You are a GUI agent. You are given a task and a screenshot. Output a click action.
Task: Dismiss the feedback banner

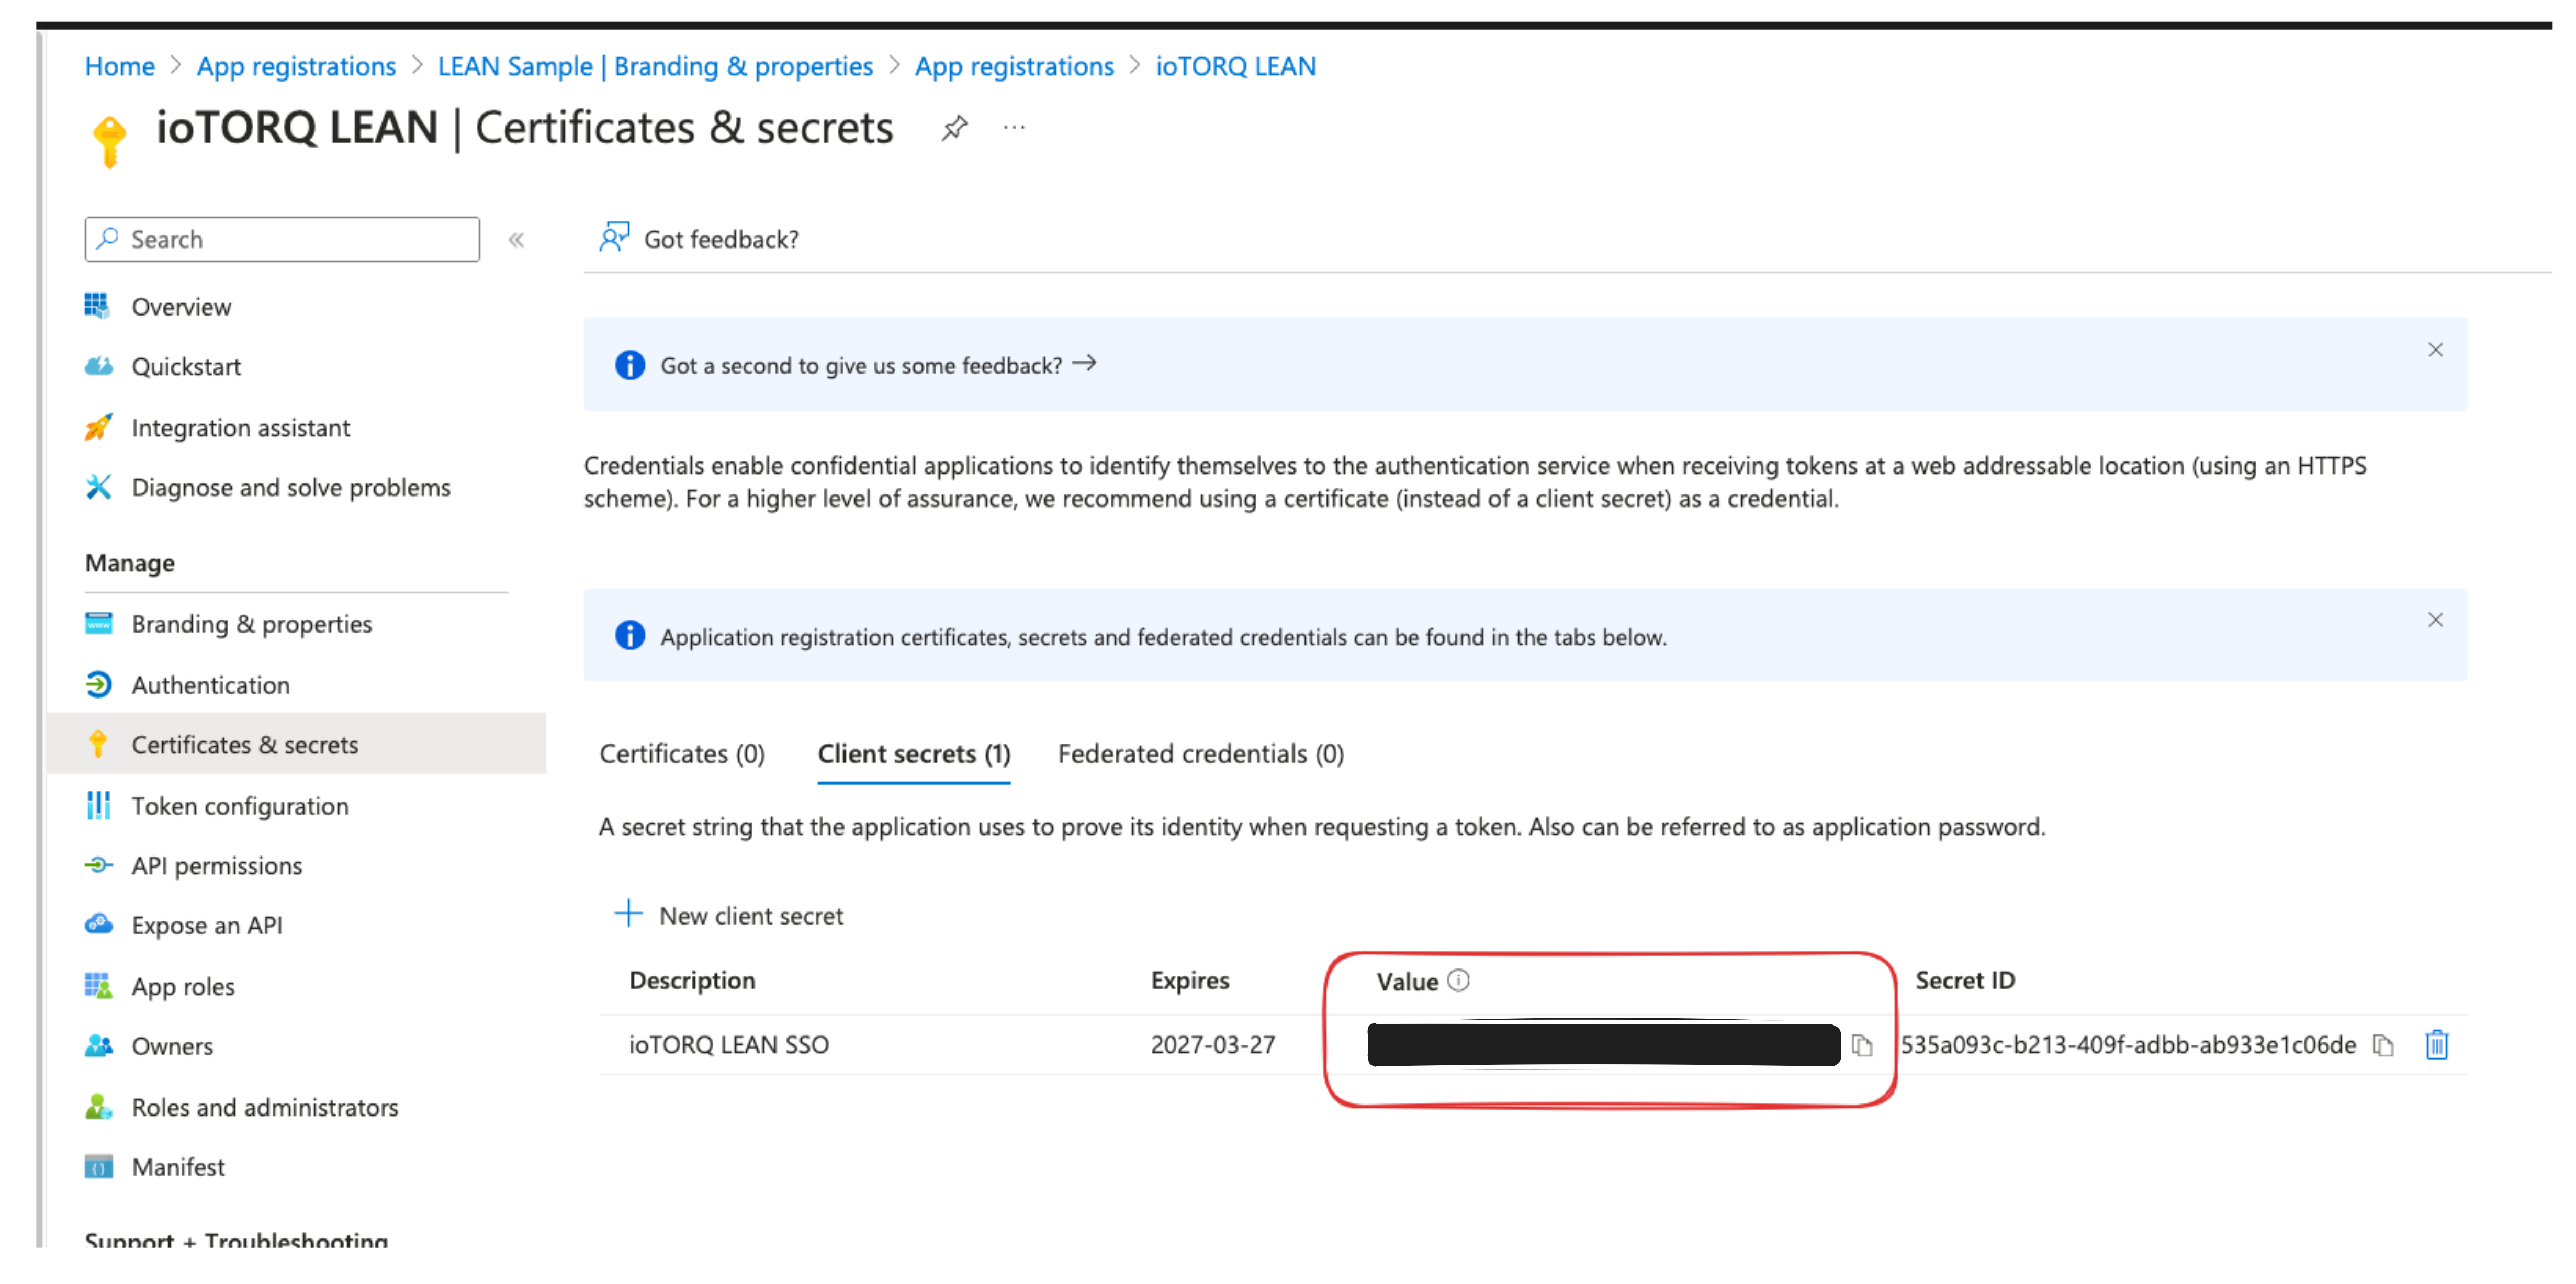(2435, 350)
